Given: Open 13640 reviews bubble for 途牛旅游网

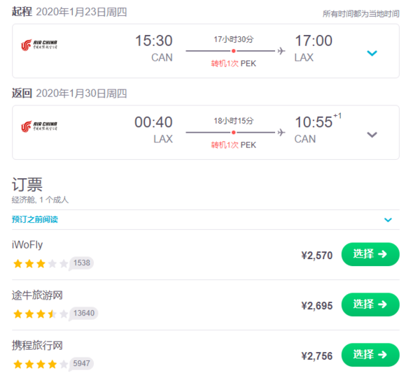Looking at the screenshot, I should click(x=83, y=314).
